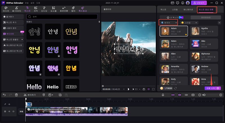Select the 자막 subtitles tool
This screenshot has width=225, height=123.
[x=36, y=9]
